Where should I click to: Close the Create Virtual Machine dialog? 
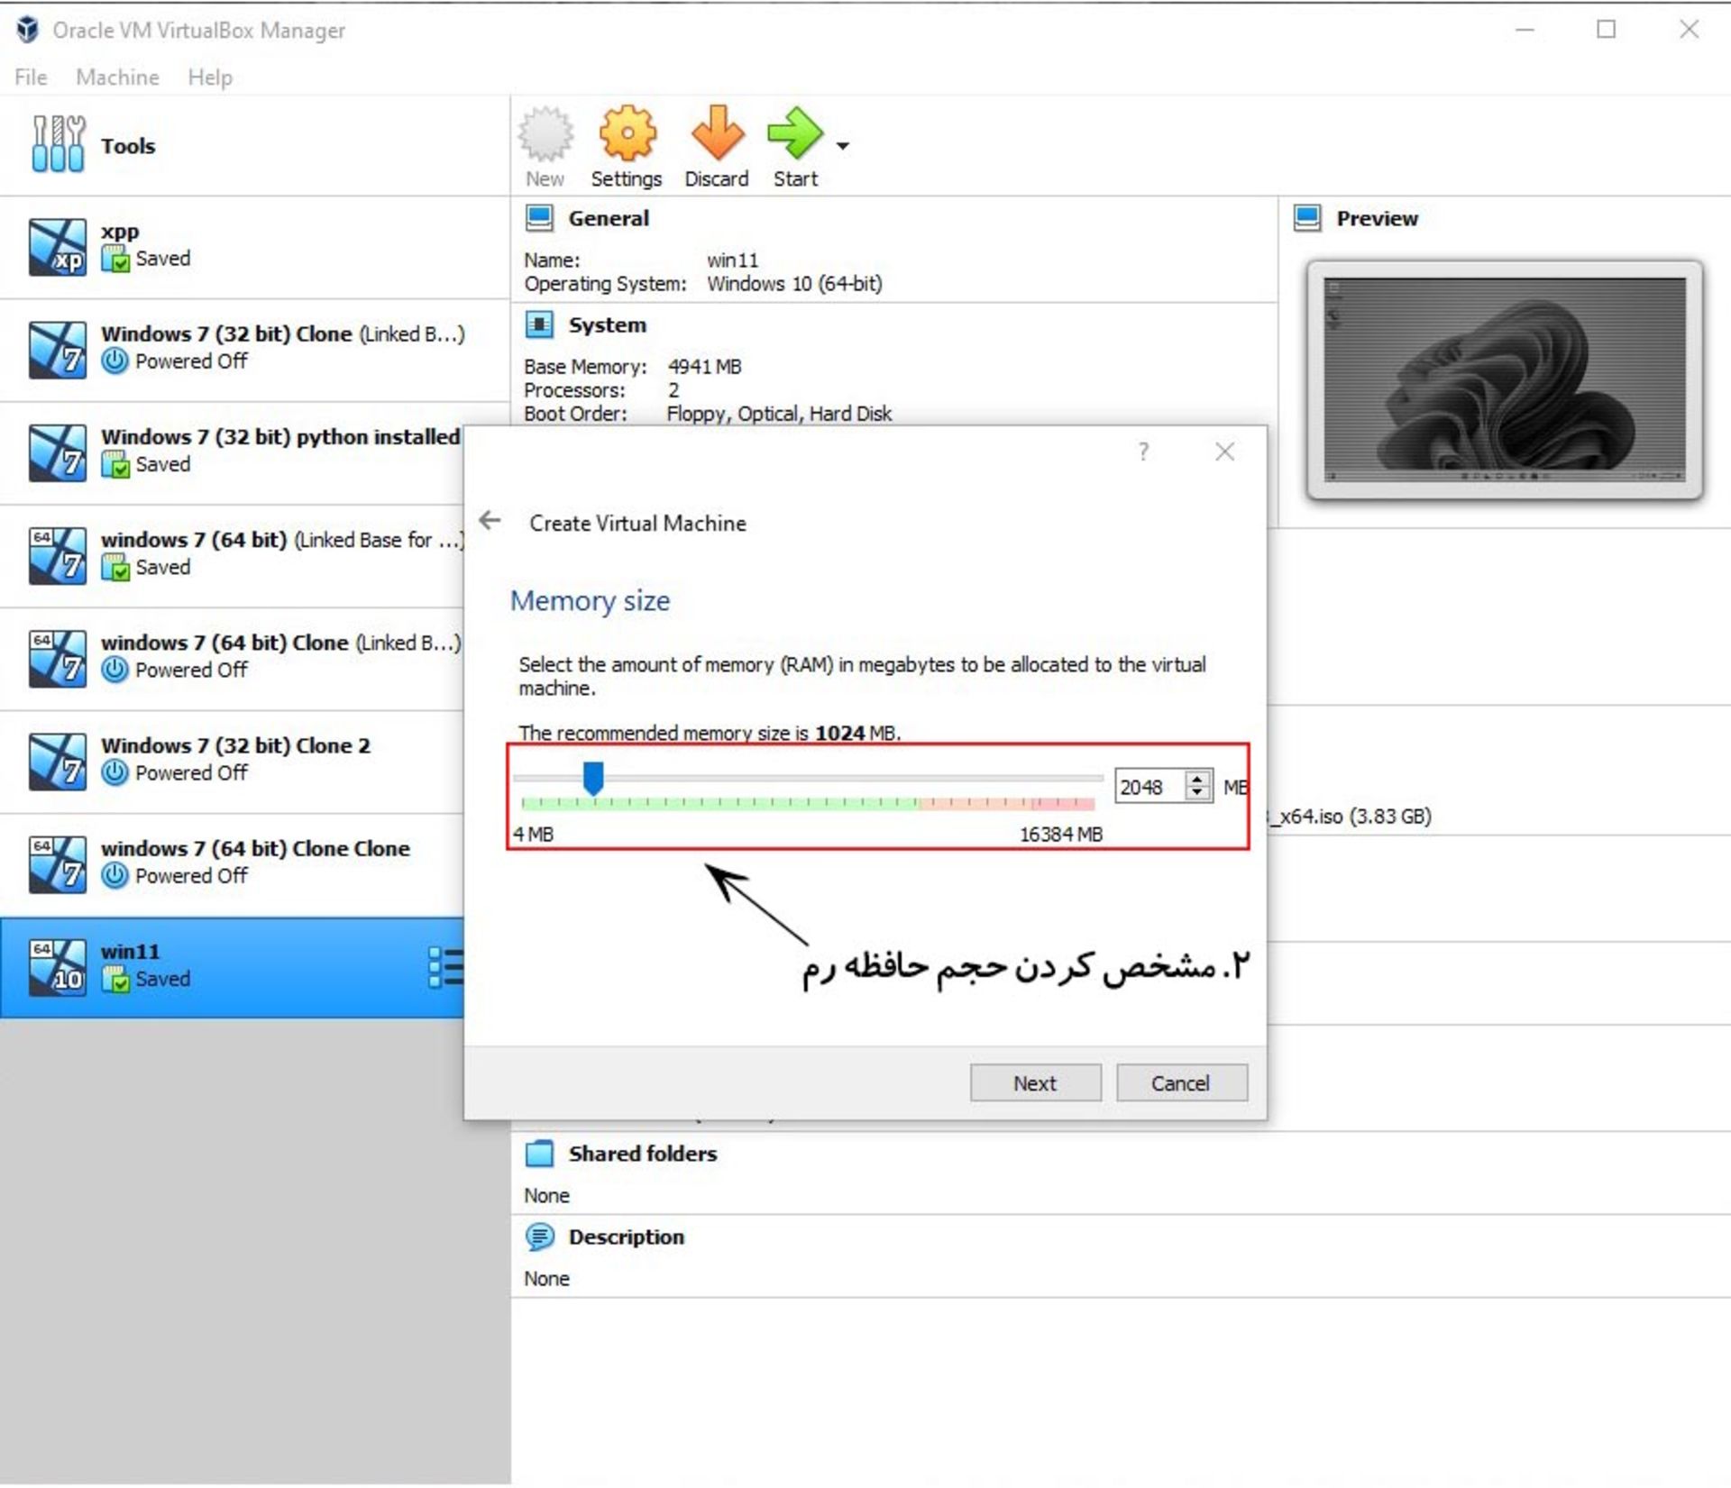[x=1224, y=452]
